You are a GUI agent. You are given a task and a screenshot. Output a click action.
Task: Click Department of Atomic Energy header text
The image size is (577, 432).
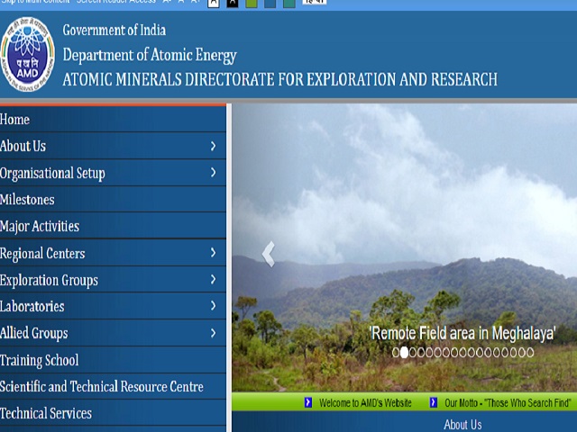coord(150,55)
